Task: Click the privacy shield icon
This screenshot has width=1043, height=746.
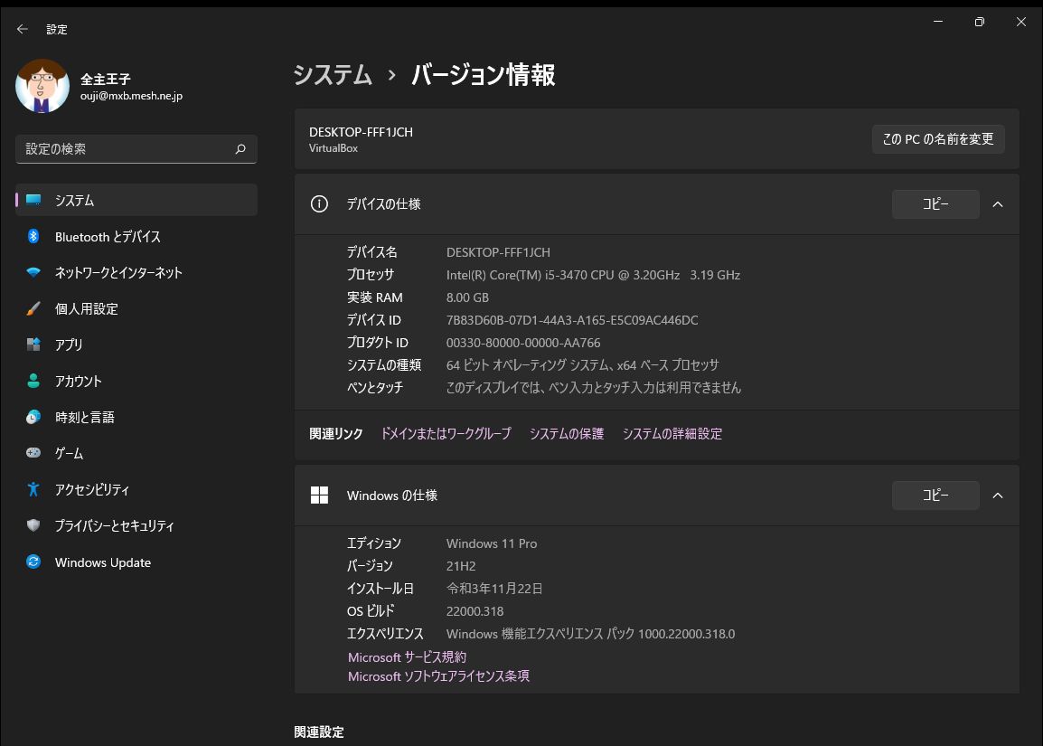Action: (33, 525)
